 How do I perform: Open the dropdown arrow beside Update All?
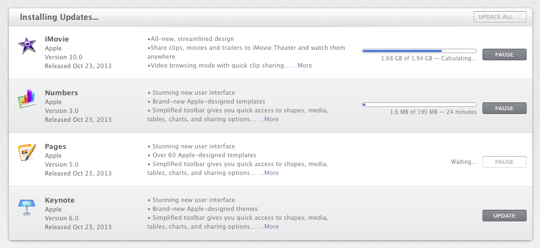click(x=522, y=17)
